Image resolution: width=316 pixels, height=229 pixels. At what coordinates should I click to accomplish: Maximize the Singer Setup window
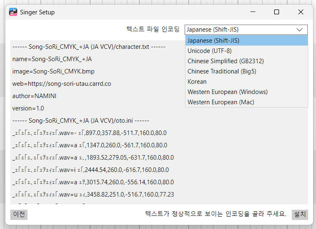pyautogui.click(x=277, y=12)
